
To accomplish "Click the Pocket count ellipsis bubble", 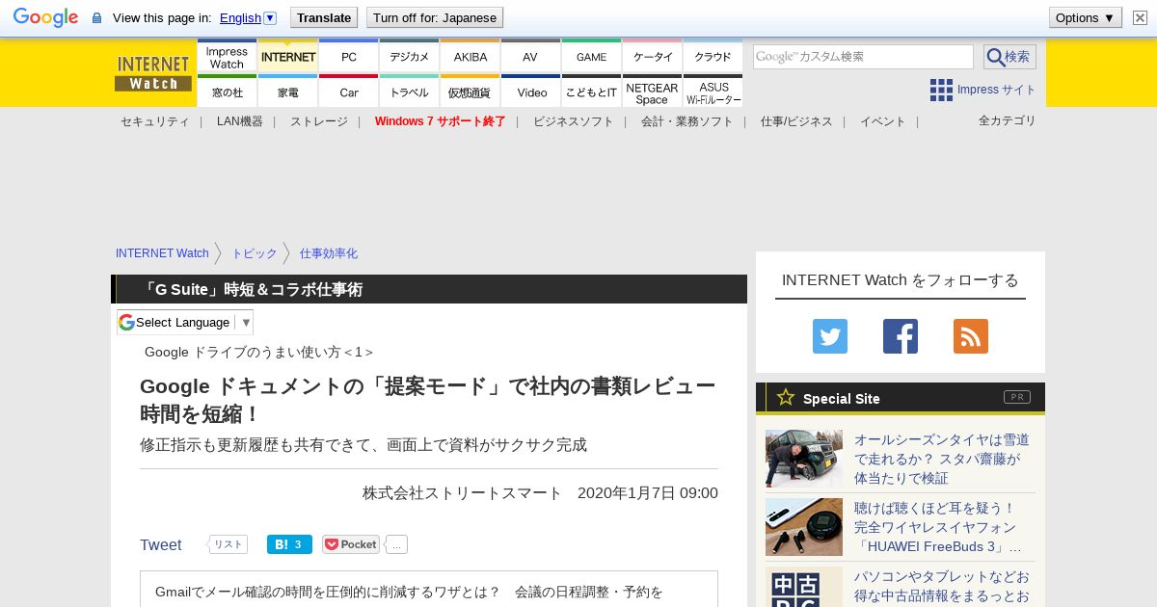I will point(396,544).
